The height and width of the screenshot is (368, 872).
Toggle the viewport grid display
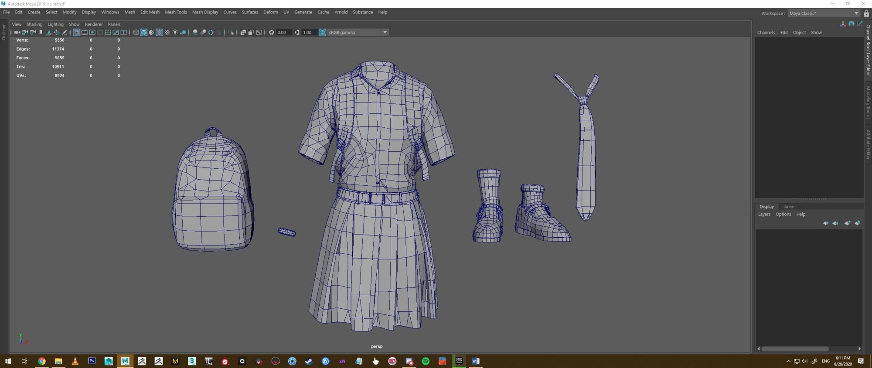point(76,32)
